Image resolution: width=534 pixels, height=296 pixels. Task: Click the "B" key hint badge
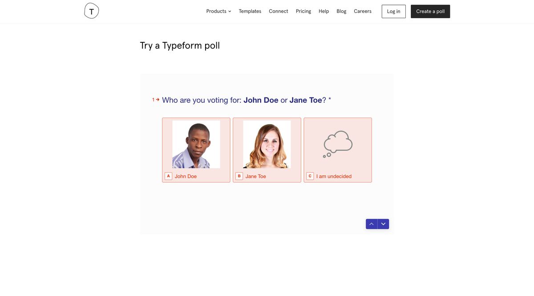(238, 175)
